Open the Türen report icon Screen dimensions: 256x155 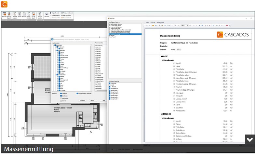[20, 15]
